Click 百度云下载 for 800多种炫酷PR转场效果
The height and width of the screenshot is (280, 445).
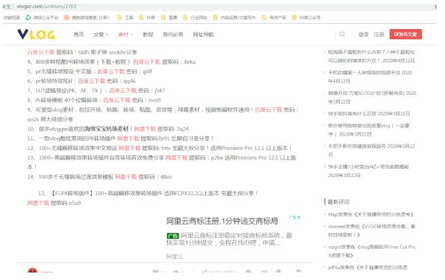(147, 62)
